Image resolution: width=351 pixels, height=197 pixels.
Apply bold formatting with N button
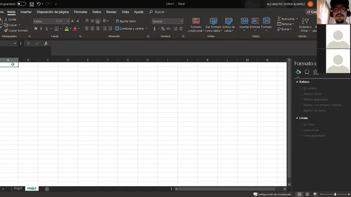[36, 28]
